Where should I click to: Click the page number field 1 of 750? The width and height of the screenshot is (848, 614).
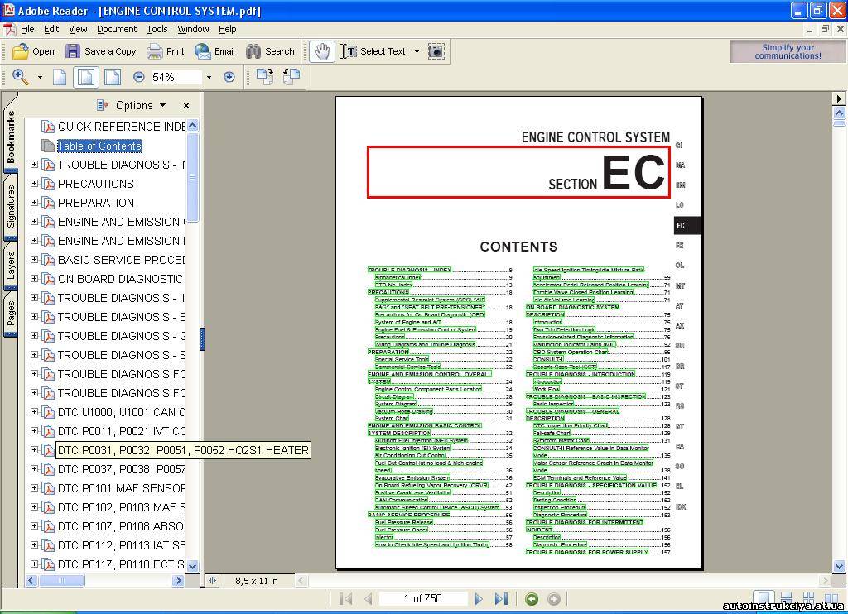click(x=423, y=598)
